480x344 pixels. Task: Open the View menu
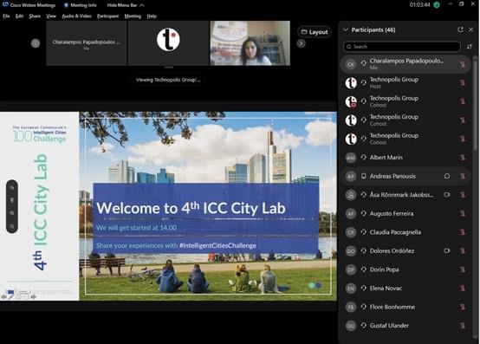(x=51, y=16)
